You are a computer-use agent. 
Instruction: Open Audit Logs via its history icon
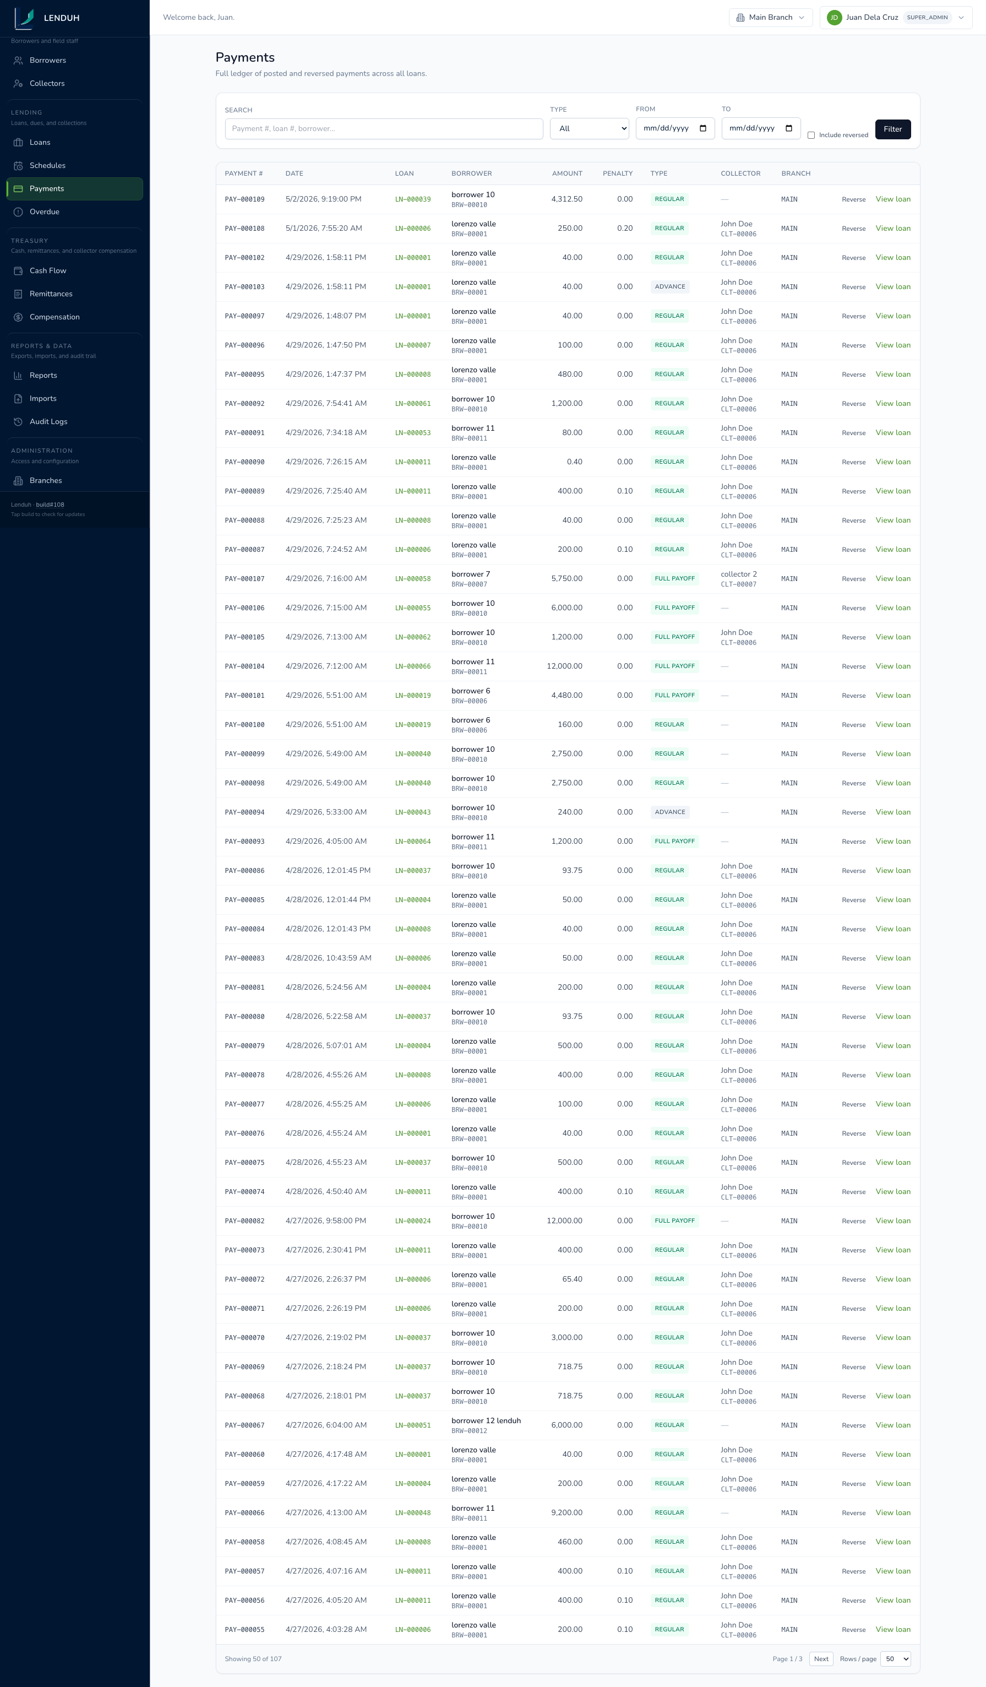pyautogui.click(x=18, y=422)
